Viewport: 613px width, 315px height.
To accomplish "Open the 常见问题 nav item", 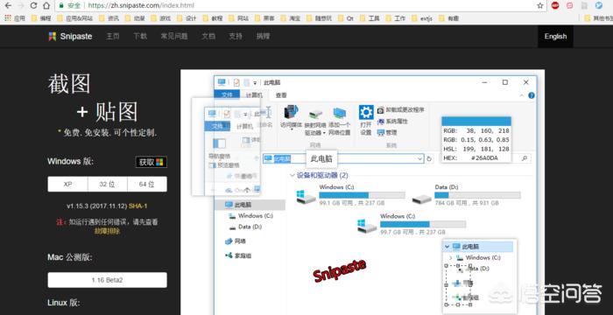I will [174, 37].
